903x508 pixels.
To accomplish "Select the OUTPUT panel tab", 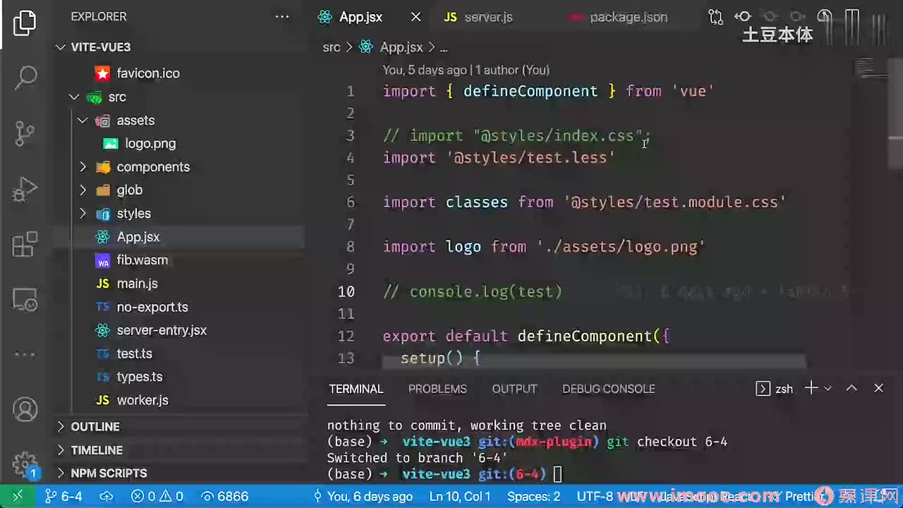I will 514,389.
